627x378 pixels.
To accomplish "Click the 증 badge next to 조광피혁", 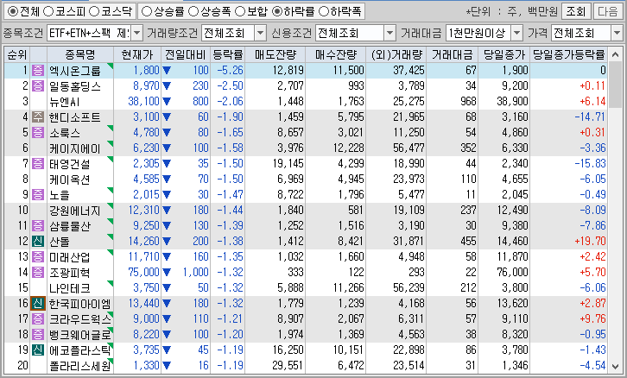I will [x=38, y=273].
